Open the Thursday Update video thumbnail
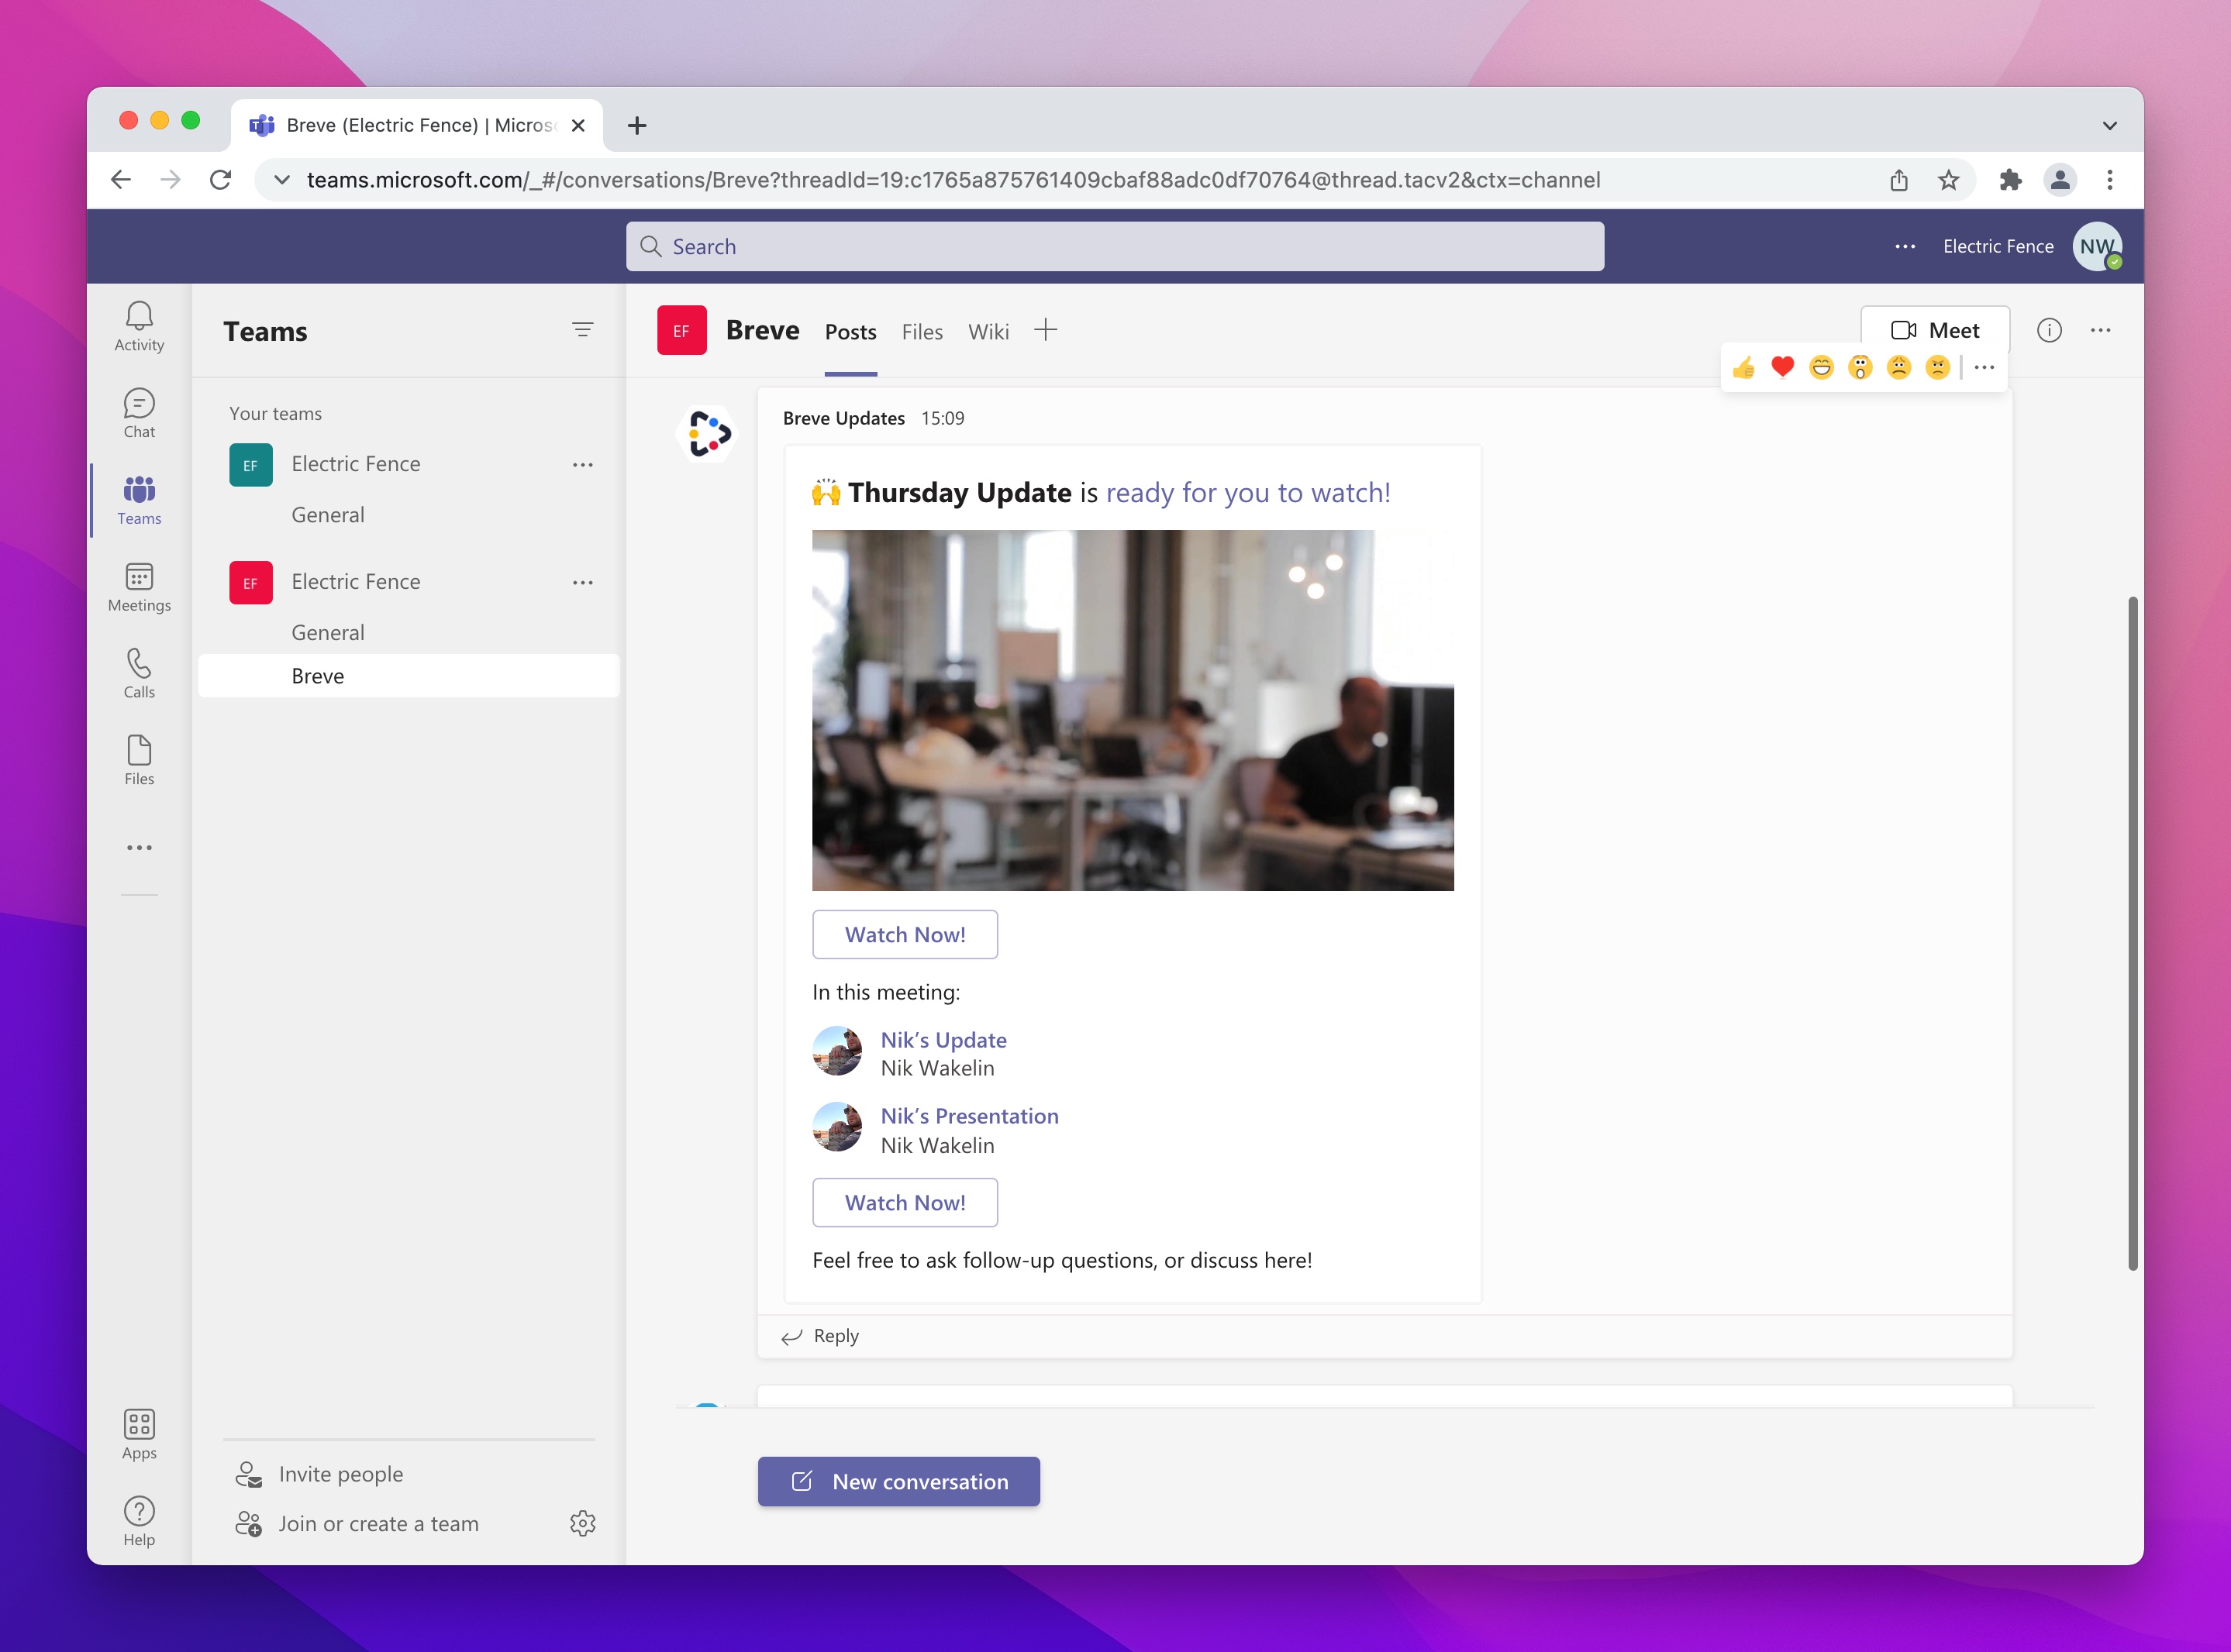The width and height of the screenshot is (2231, 1652). coord(1133,710)
